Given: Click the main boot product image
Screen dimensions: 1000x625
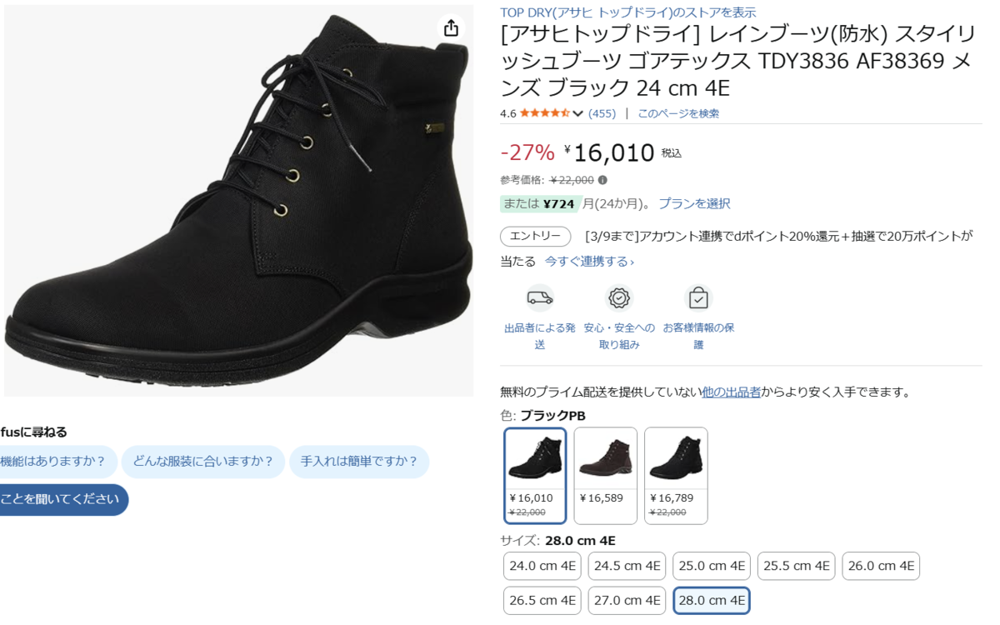Looking at the screenshot, I should 237,200.
